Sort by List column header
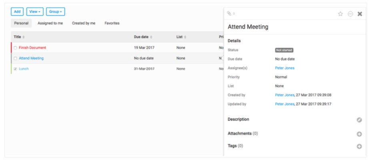 tap(181, 37)
